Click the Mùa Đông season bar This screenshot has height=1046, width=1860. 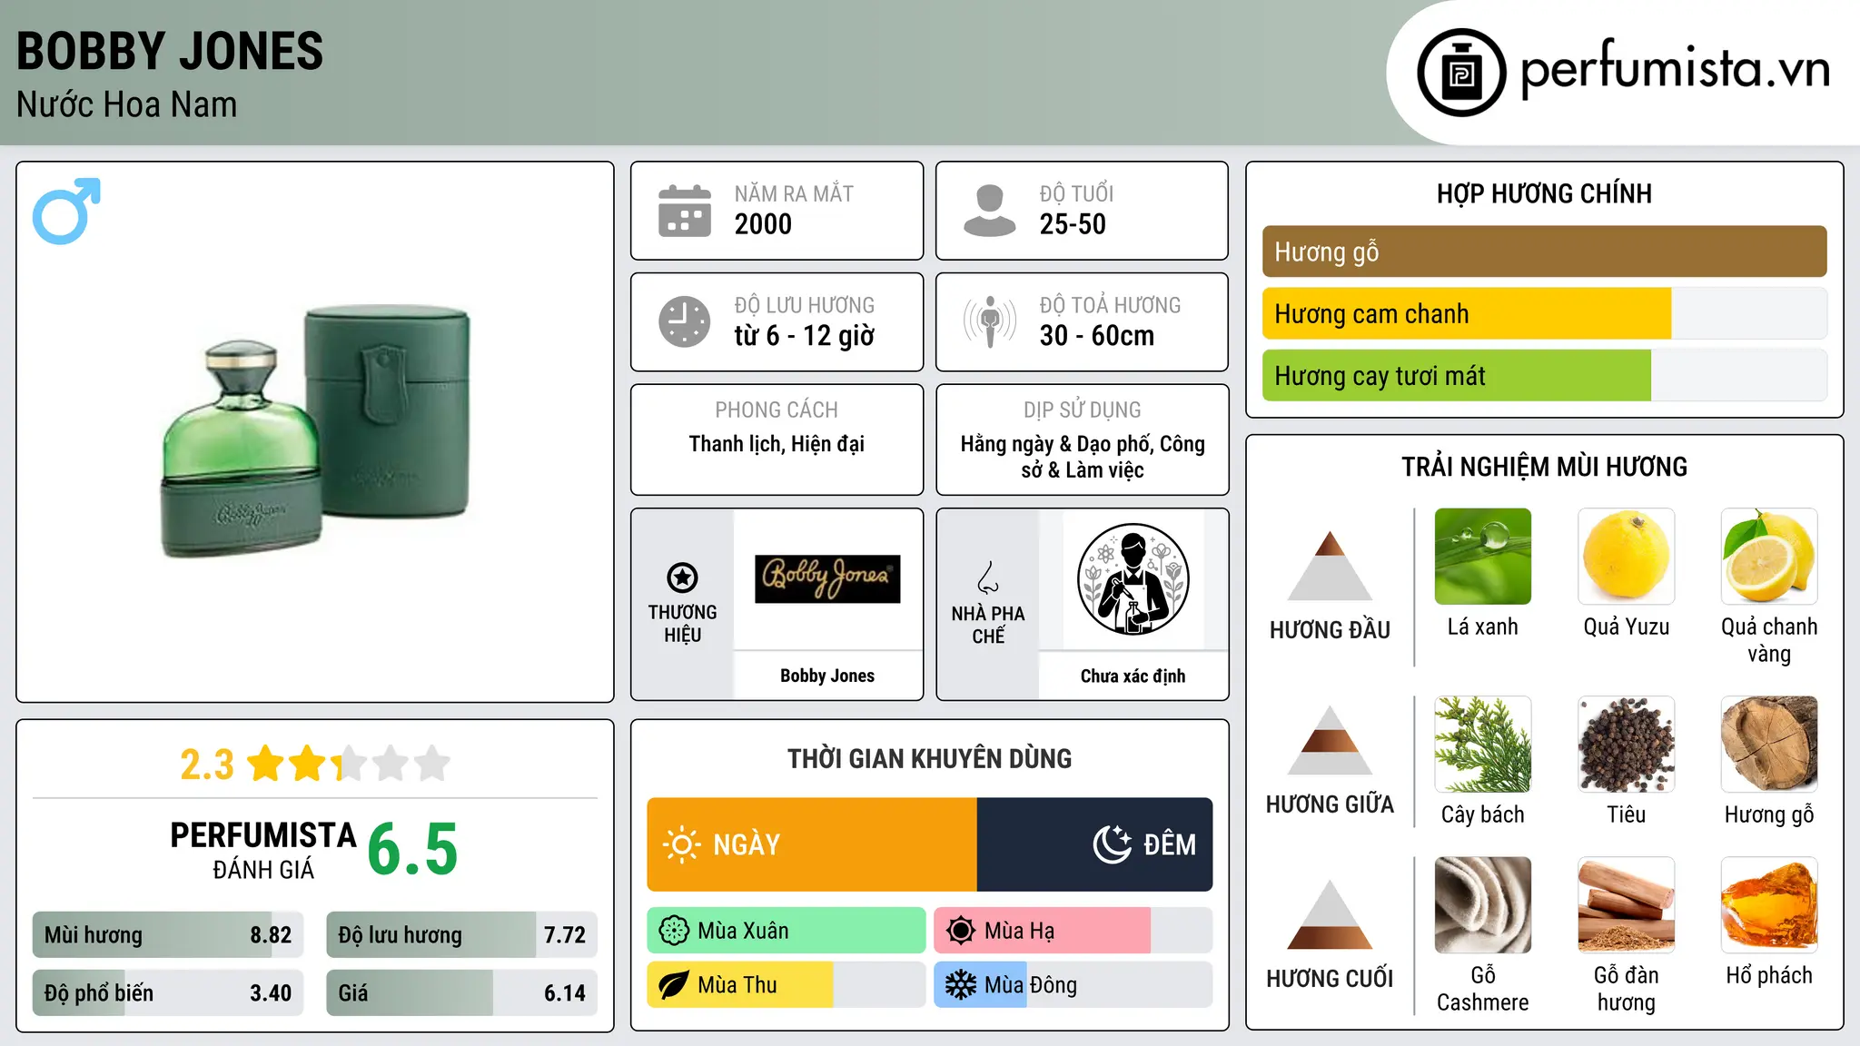point(1073,985)
